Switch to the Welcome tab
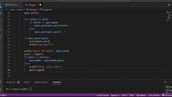 tap(11, 5)
